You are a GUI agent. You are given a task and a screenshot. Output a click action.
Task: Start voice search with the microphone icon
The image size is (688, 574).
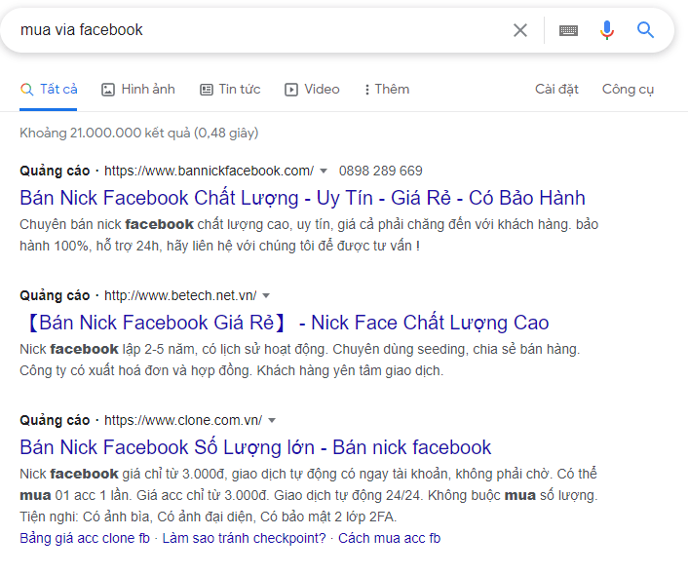point(607,30)
